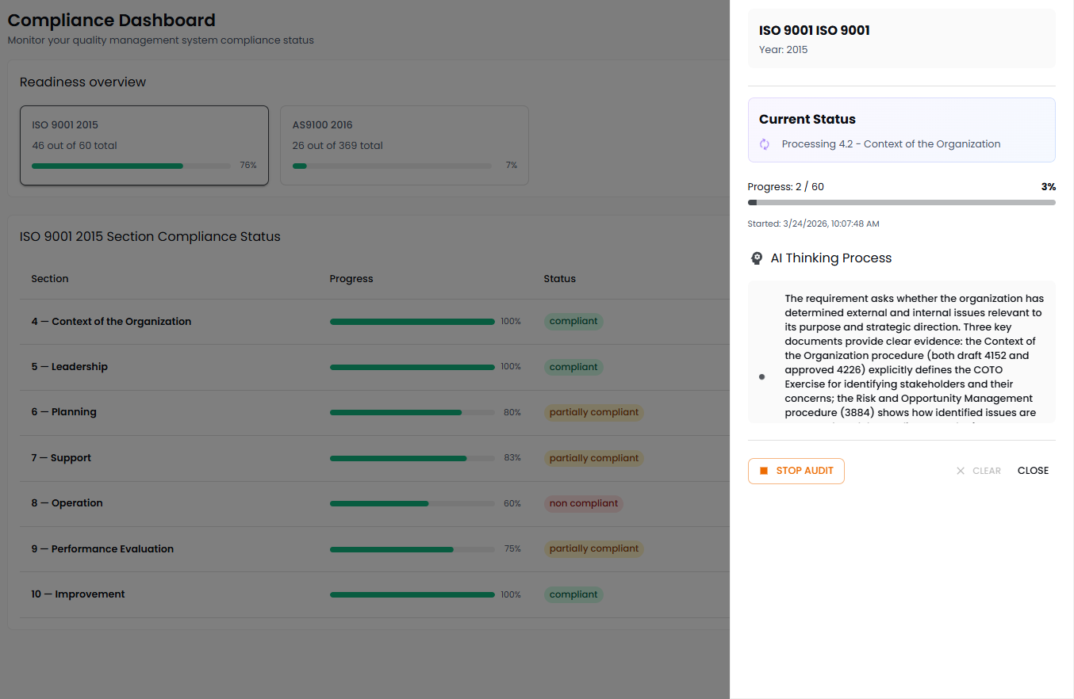Click the X icon beside CLEAR
Viewport: 1074px width, 699px height.
(x=960, y=470)
